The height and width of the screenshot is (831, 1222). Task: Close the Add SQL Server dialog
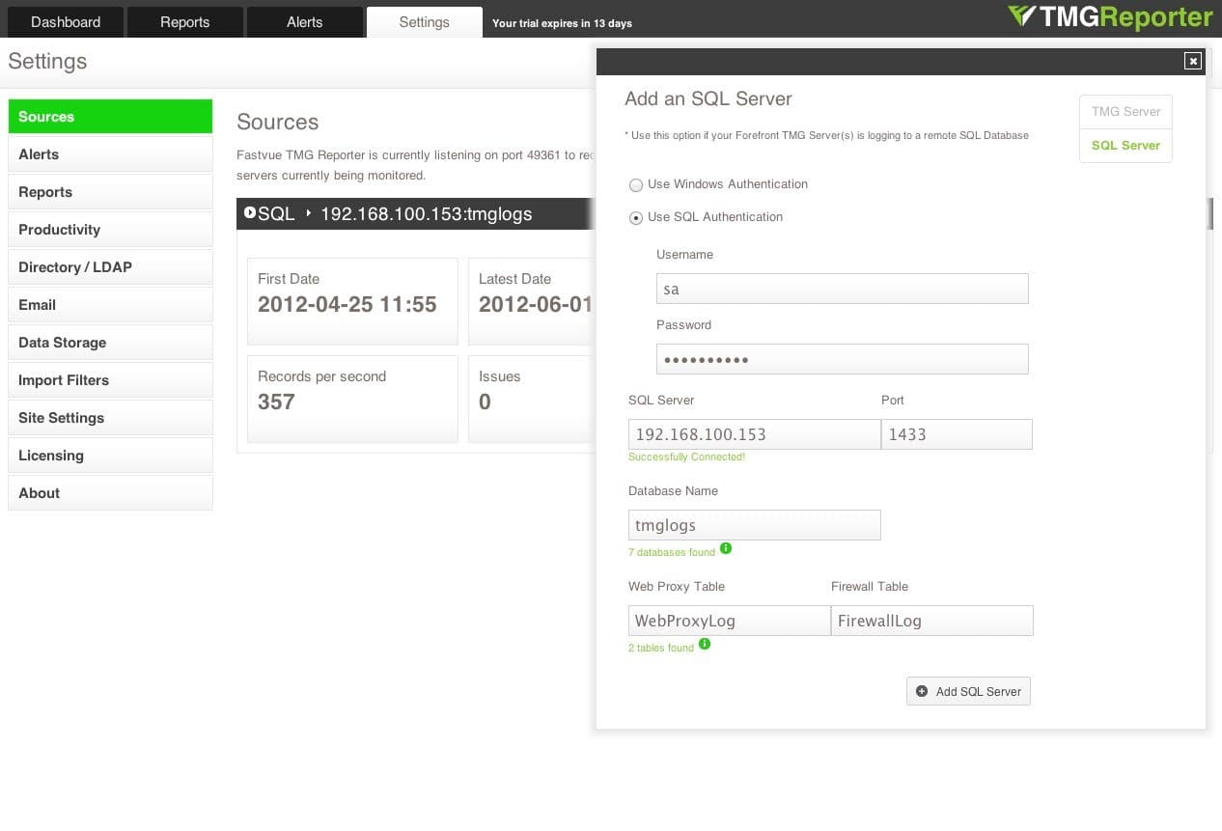pos(1193,61)
